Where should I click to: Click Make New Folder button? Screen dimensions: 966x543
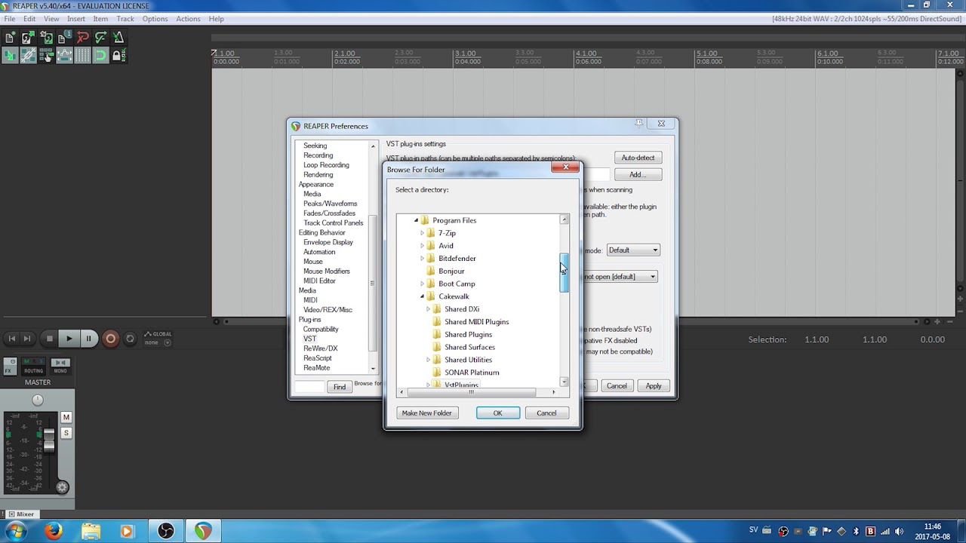427,413
